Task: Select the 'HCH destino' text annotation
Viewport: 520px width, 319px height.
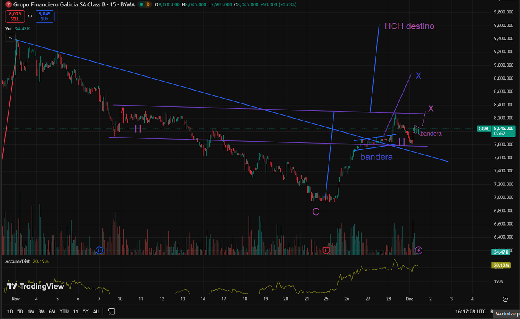Action: pos(409,26)
